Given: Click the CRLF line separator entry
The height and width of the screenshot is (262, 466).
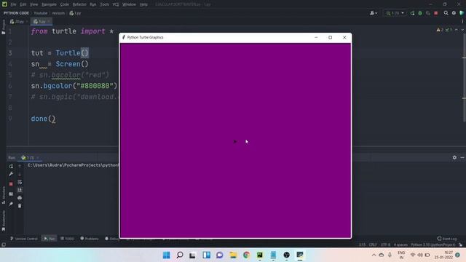Looking at the screenshot, I should pyautogui.click(x=373, y=245).
